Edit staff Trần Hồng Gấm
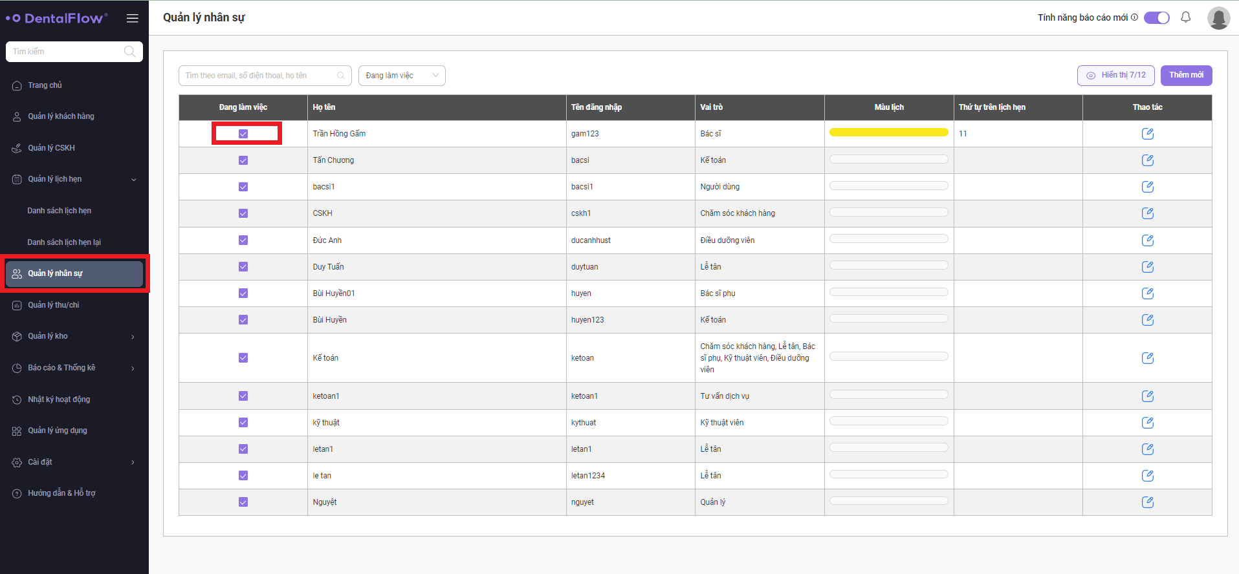This screenshot has height=574, width=1239. (x=1147, y=134)
